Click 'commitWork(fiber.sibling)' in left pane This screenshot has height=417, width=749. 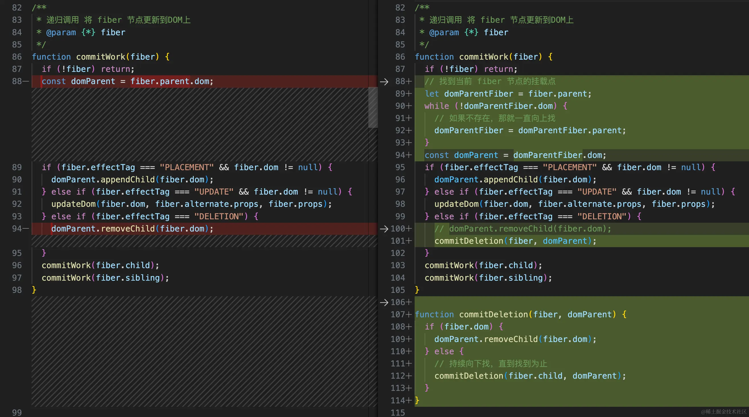tap(105, 278)
